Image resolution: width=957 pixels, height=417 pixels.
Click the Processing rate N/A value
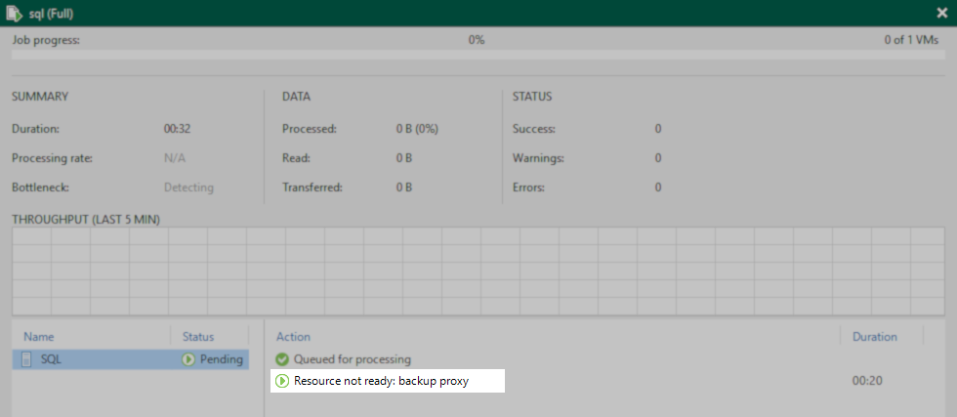(x=175, y=158)
